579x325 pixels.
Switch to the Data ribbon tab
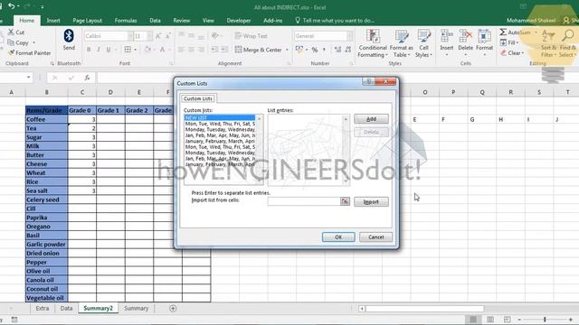click(155, 21)
